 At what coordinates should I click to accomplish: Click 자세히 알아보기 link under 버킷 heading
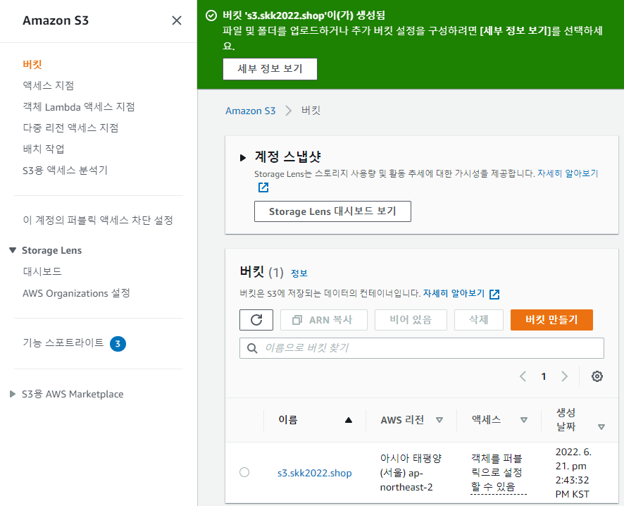point(454,293)
